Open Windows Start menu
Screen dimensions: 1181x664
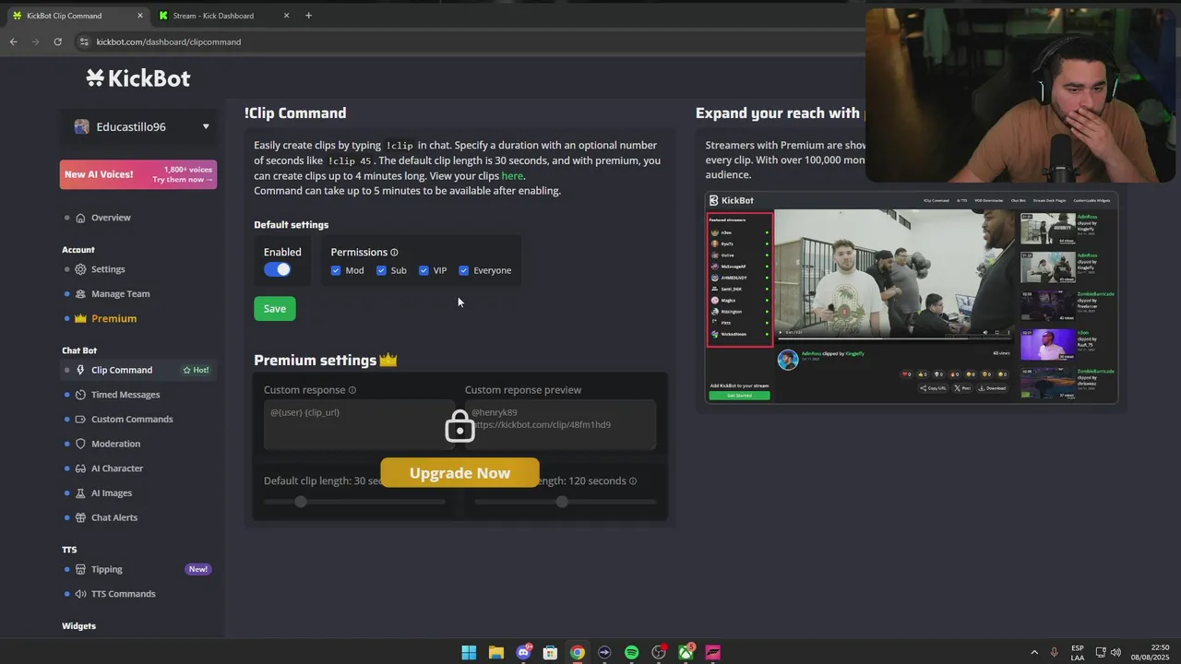[x=469, y=652]
